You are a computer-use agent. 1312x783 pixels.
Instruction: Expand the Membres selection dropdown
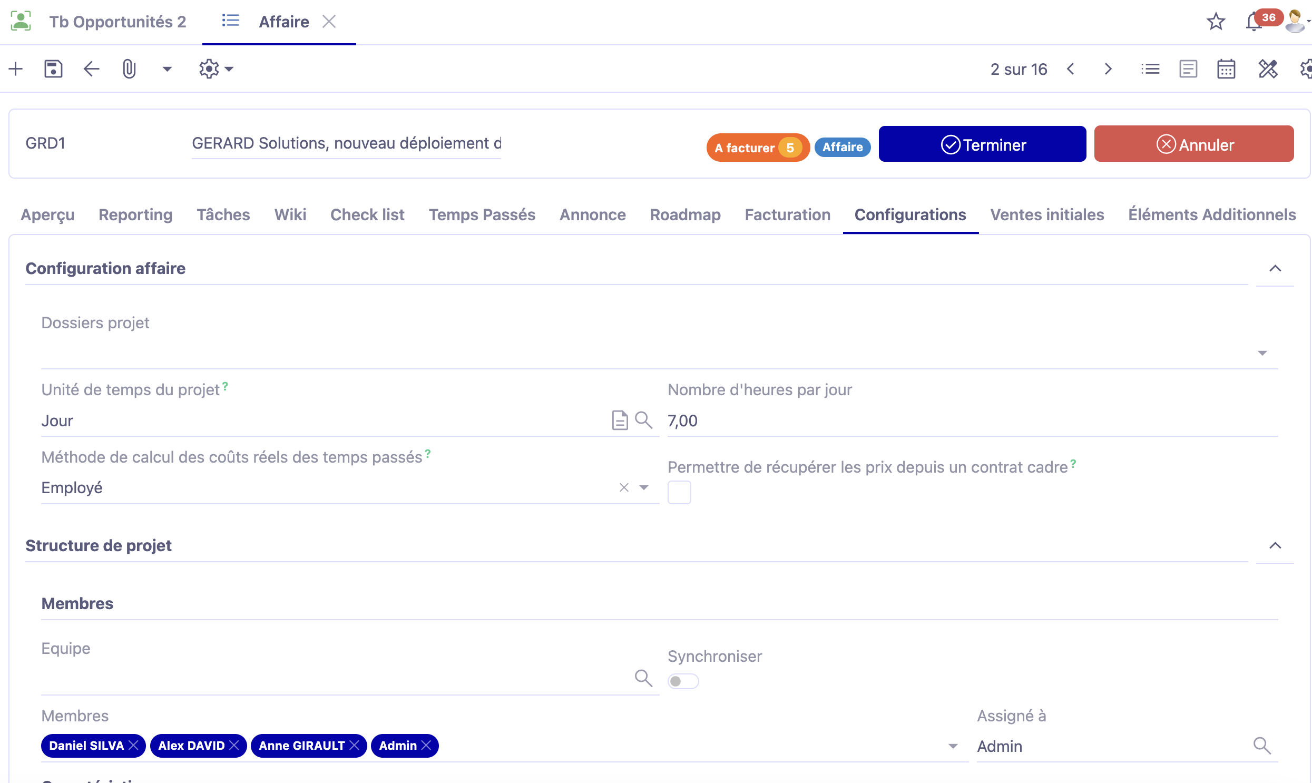point(953,746)
